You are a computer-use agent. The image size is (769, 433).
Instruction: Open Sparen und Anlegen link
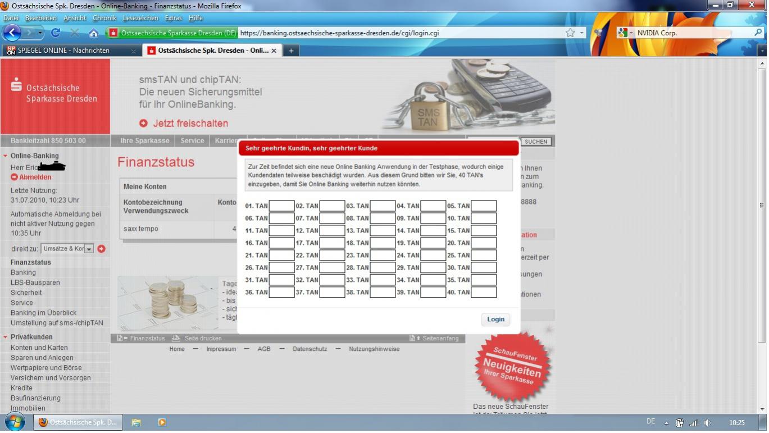(42, 358)
